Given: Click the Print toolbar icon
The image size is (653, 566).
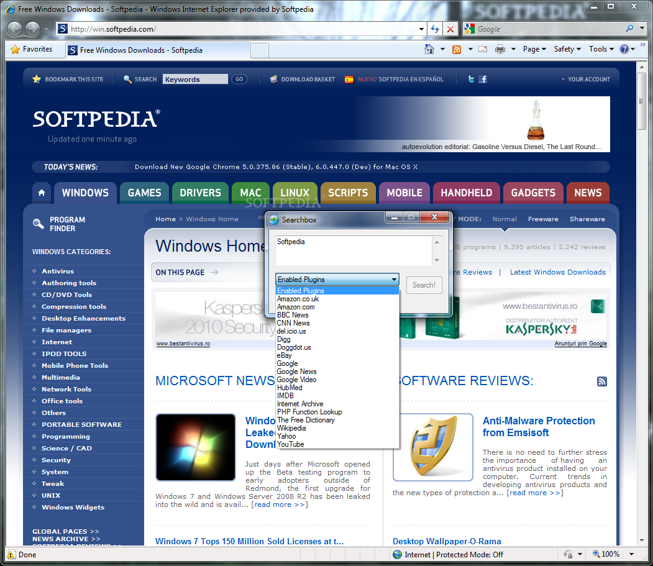Looking at the screenshot, I should [500, 49].
